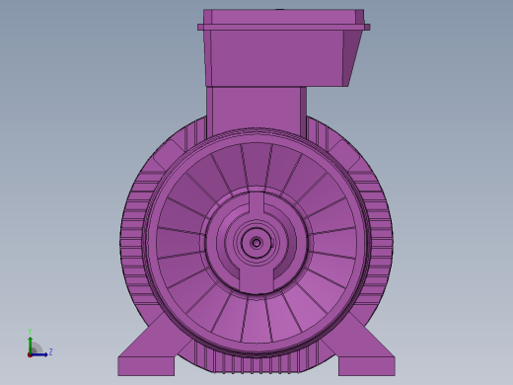Select the terminal box front face on the motor
The height and width of the screenshot is (385, 513).
[x=277, y=58]
